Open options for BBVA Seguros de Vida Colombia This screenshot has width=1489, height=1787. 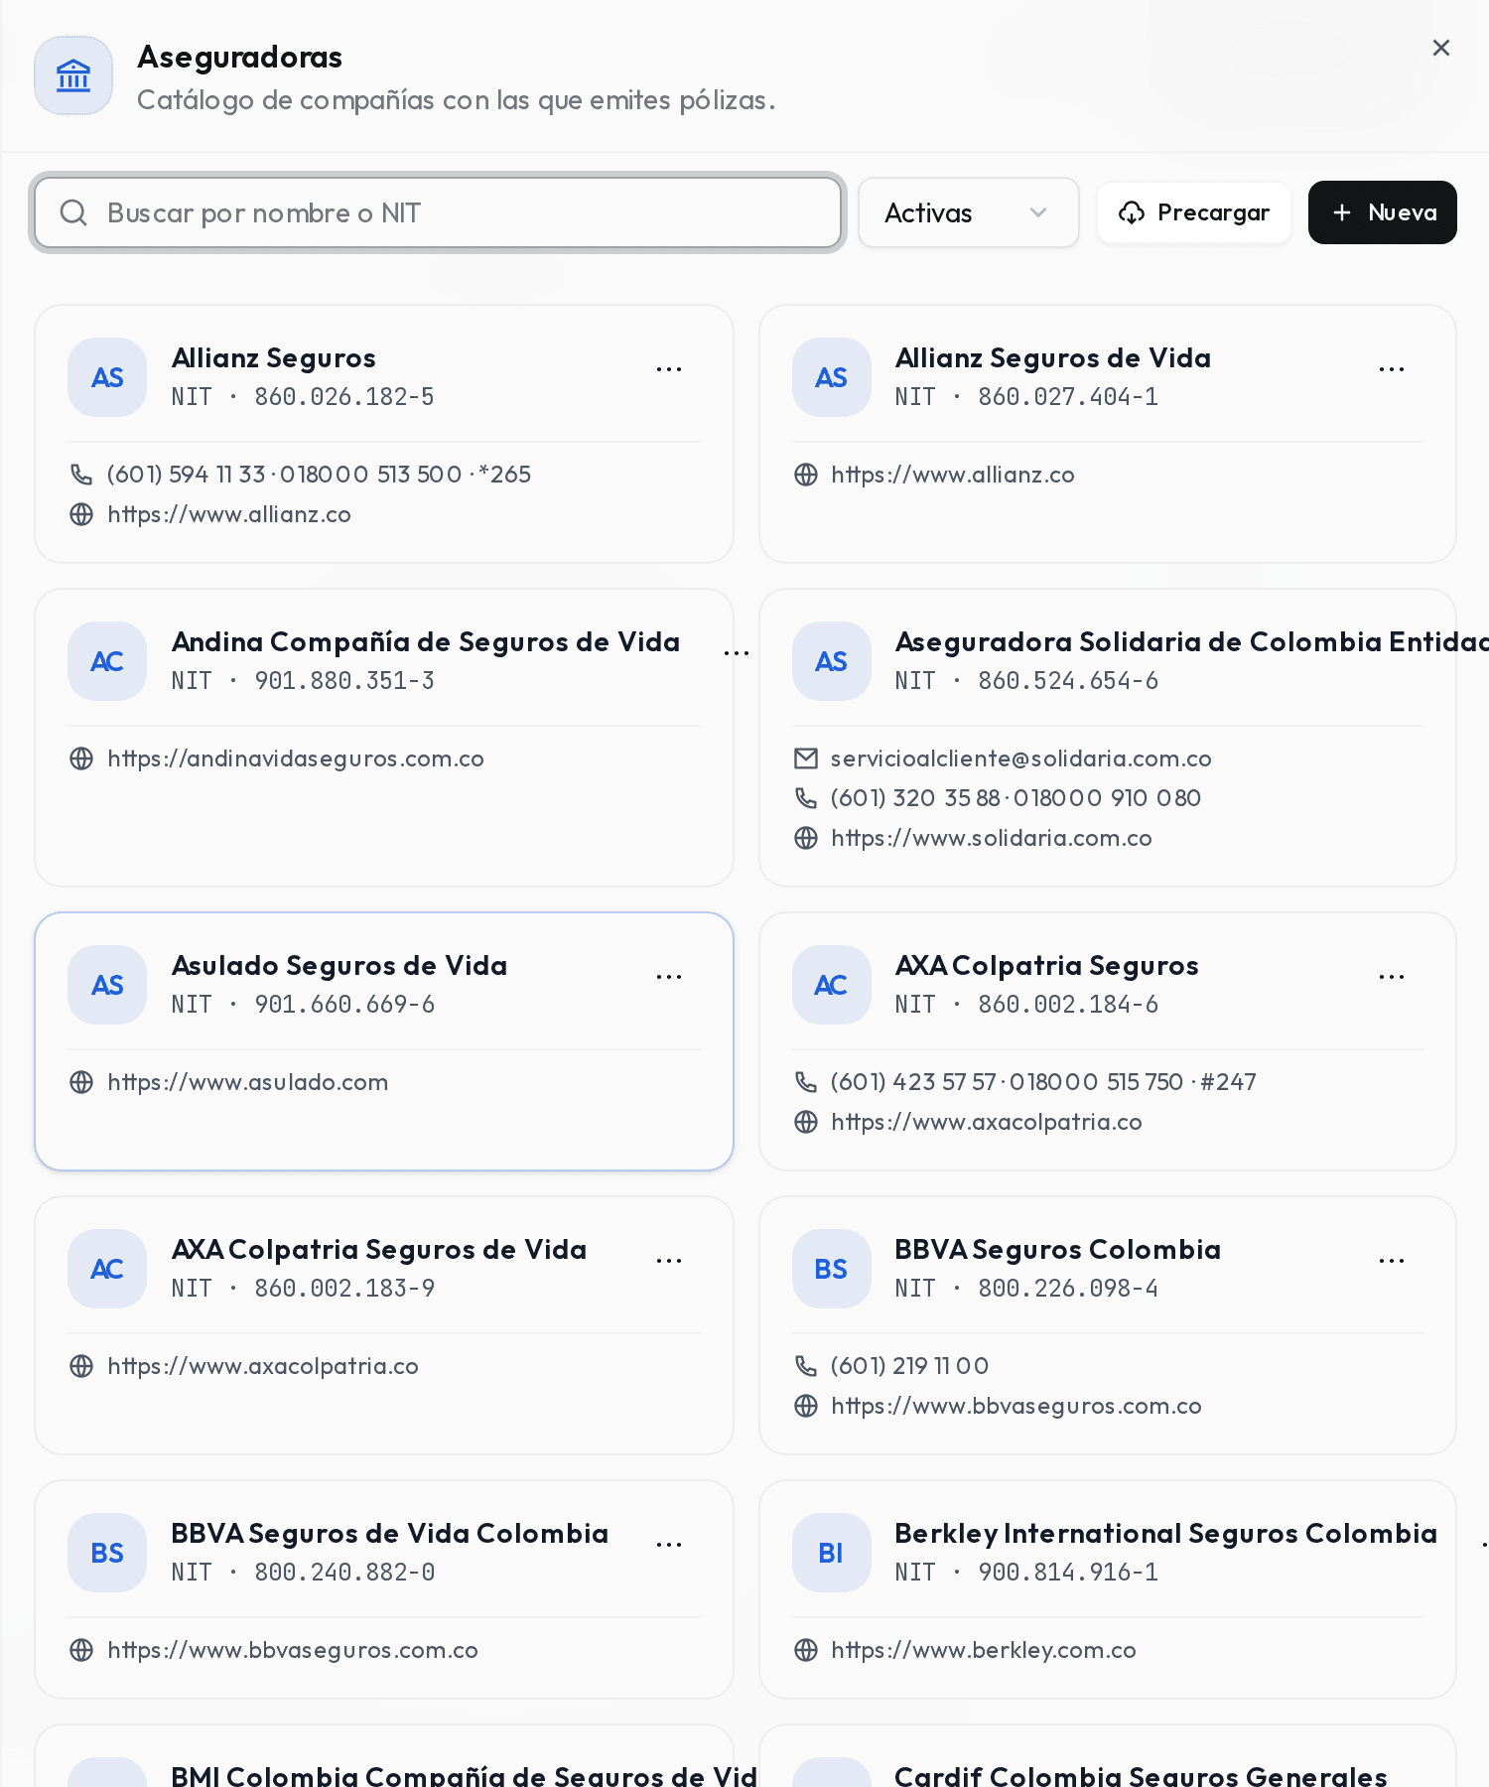pos(669,1545)
